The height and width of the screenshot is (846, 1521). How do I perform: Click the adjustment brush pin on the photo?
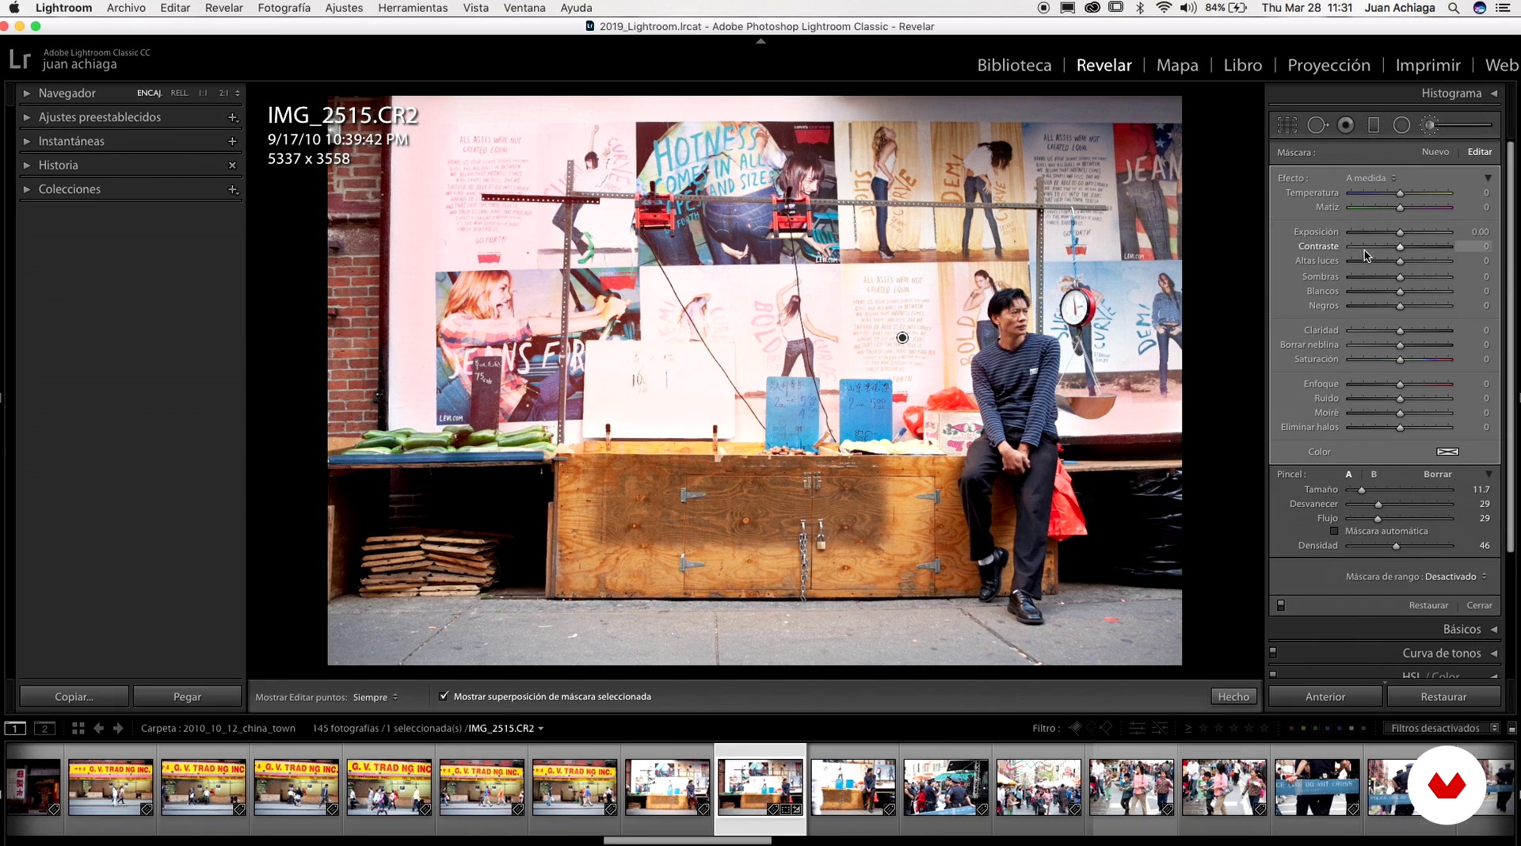tap(902, 338)
